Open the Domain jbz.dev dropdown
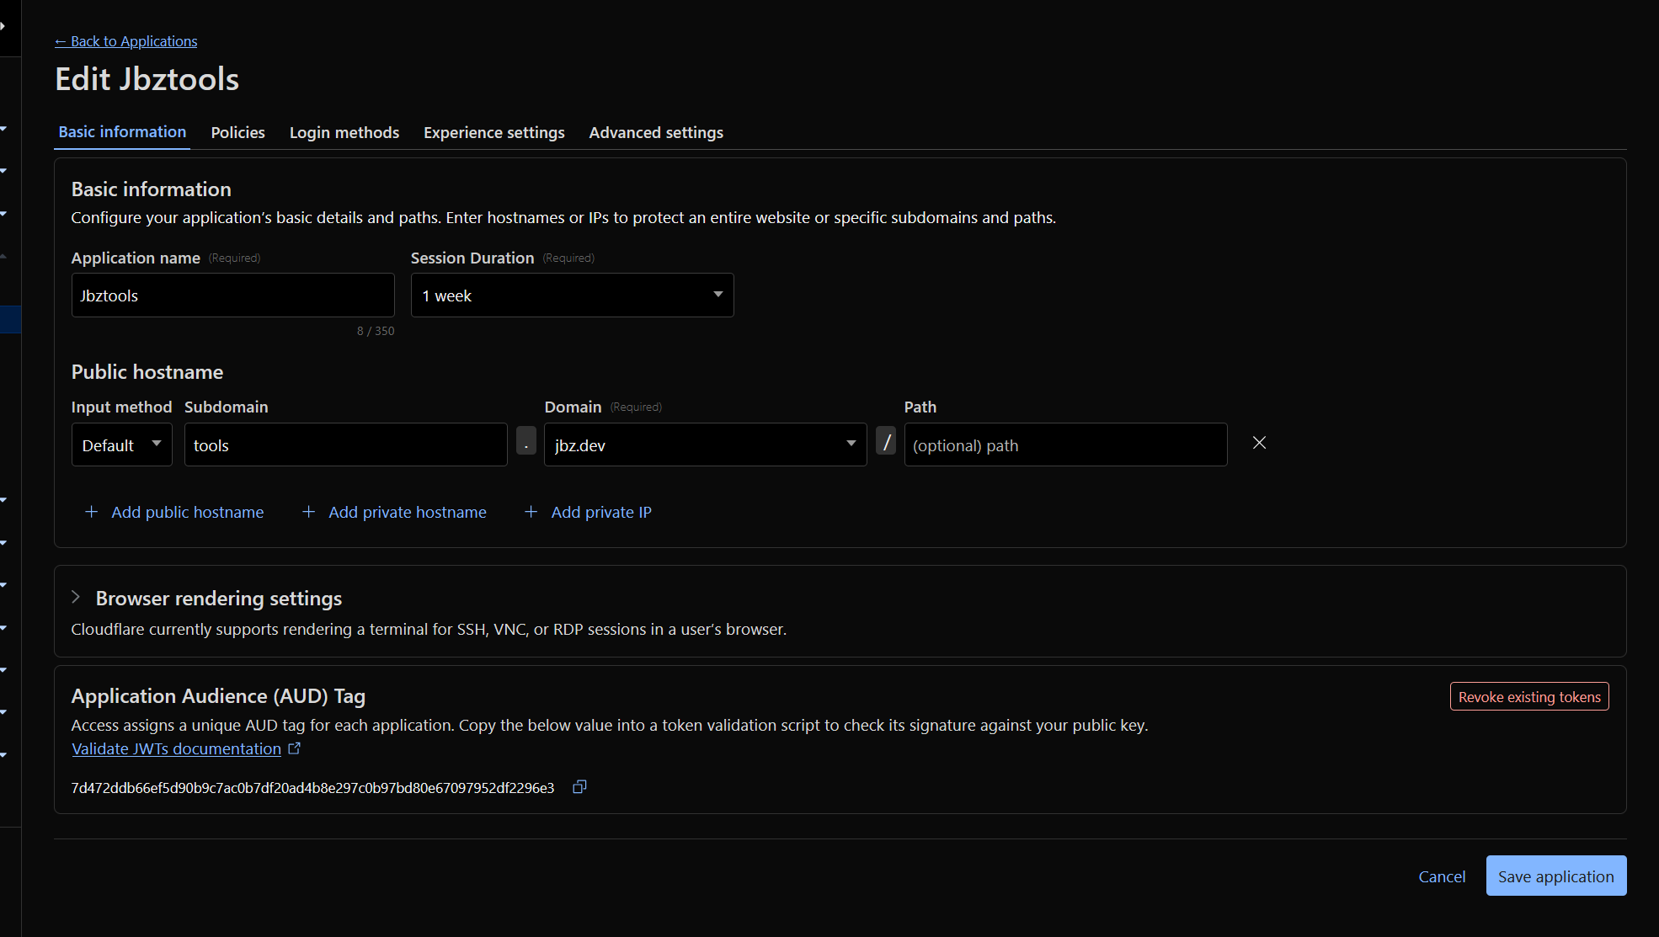The image size is (1659, 937). [x=705, y=445]
